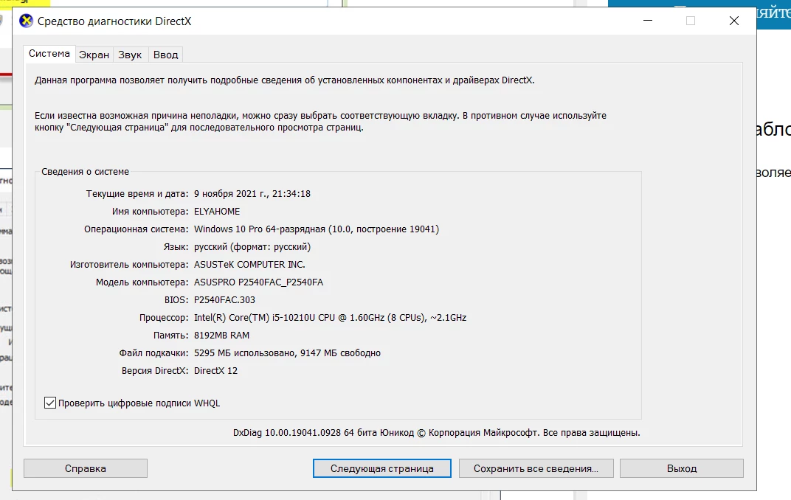Minimize the DirectX diagnostic window
The width and height of the screenshot is (791, 500).
[648, 21]
